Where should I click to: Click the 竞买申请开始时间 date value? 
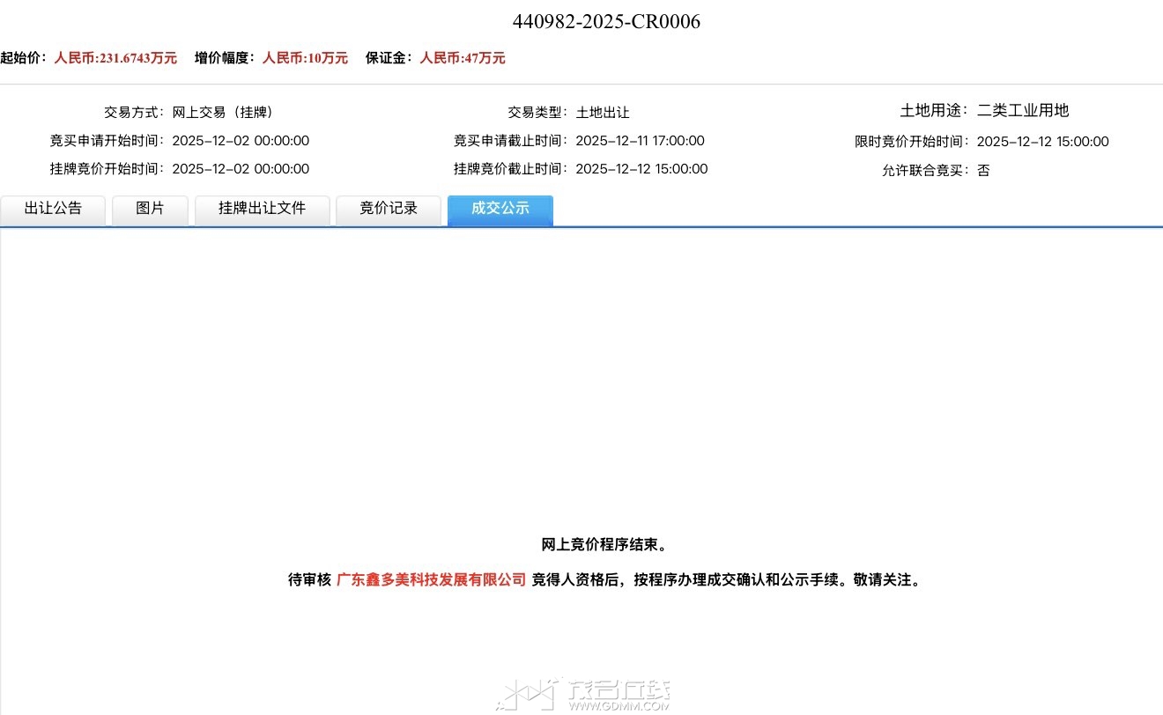coord(241,141)
